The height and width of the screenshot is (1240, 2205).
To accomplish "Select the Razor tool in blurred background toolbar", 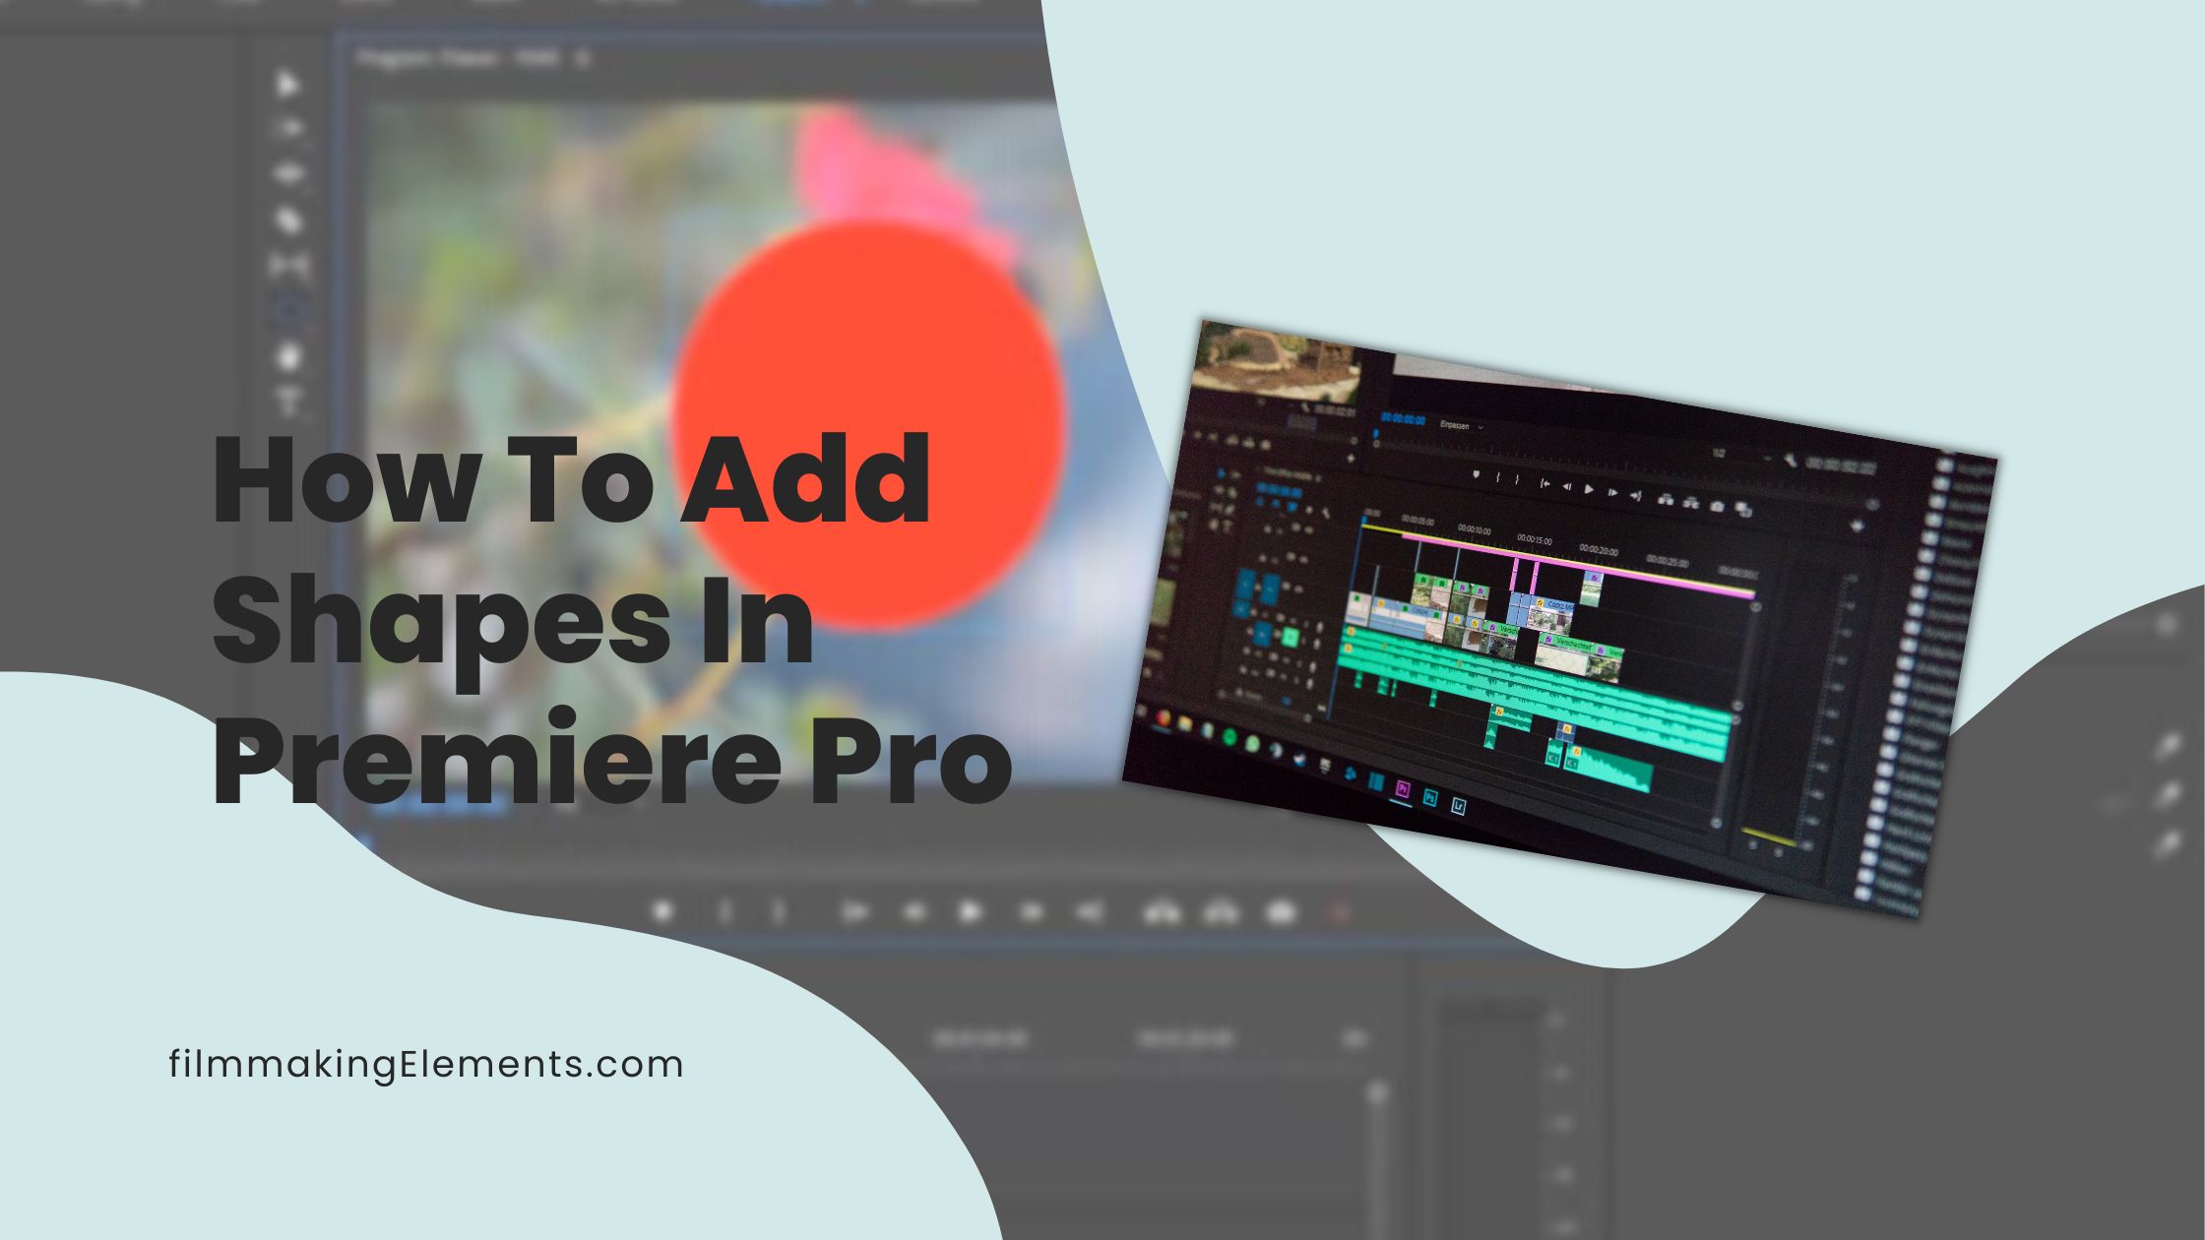I will (x=289, y=221).
